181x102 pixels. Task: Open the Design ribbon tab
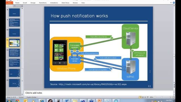(33, 3)
